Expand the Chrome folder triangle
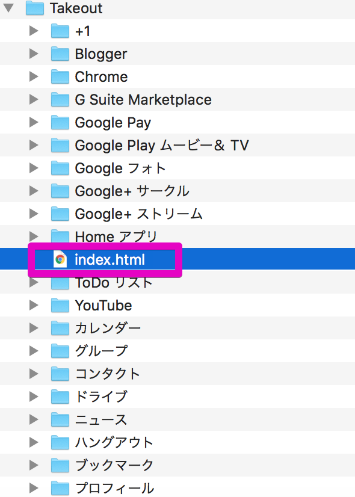Image resolution: width=355 pixels, height=497 pixels. click(34, 76)
